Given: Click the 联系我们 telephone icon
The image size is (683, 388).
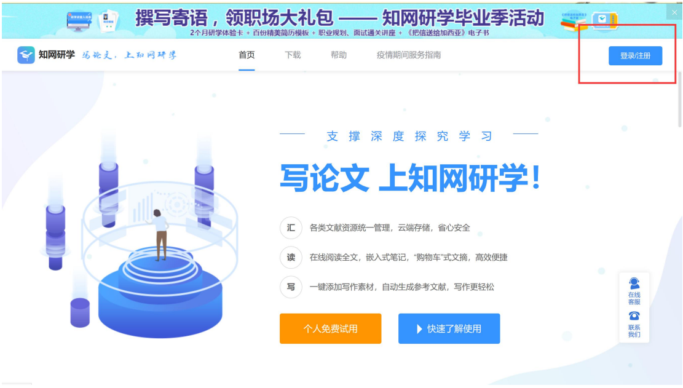Looking at the screenshot, I should point(634,315).
